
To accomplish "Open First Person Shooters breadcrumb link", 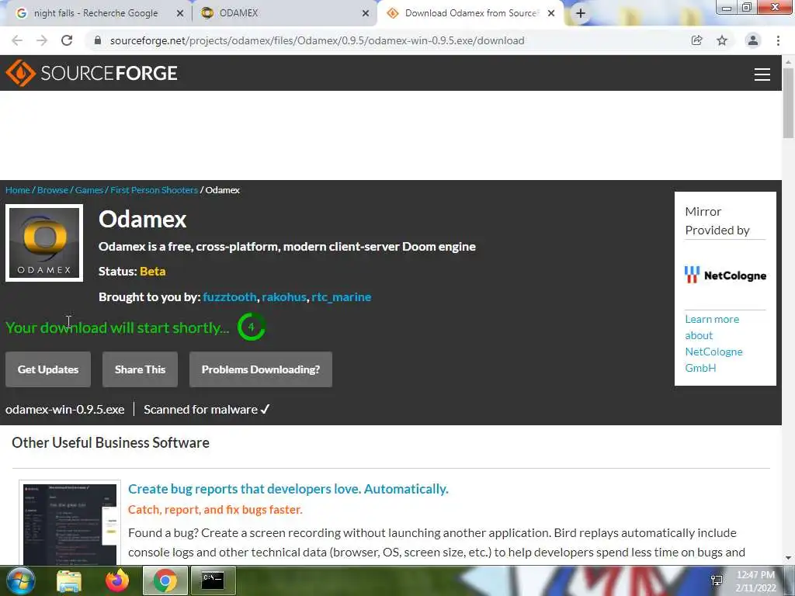I will 154,190.
